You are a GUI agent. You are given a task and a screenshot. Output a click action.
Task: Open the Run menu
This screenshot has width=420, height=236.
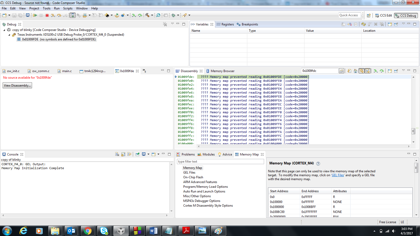tap(57, 8)
